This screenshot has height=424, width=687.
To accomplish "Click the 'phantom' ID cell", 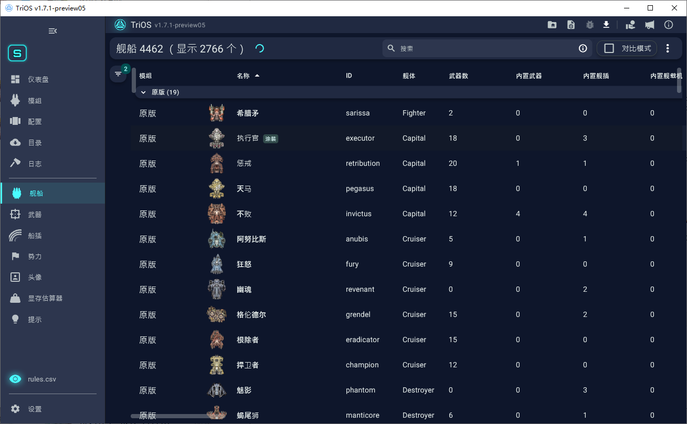I will [361, 390].
